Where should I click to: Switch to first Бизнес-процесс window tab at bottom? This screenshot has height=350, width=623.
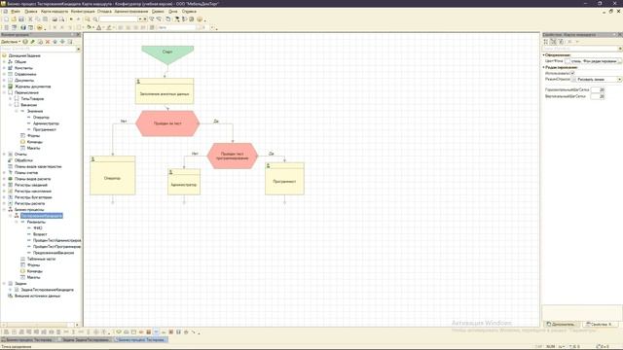(x=28, y=340)
